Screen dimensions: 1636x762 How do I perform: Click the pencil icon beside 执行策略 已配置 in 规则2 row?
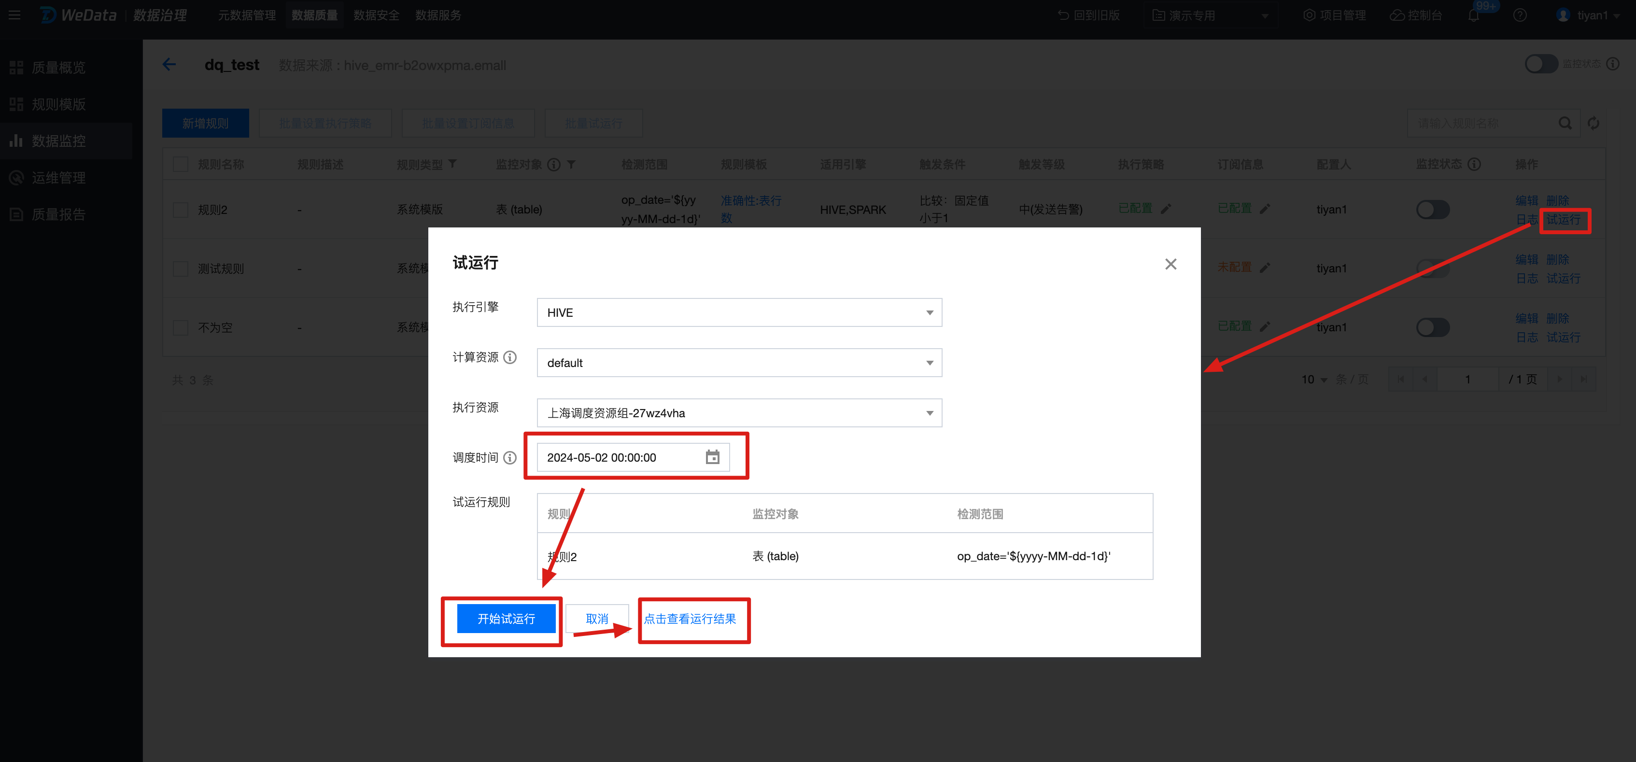point(1165,209)
